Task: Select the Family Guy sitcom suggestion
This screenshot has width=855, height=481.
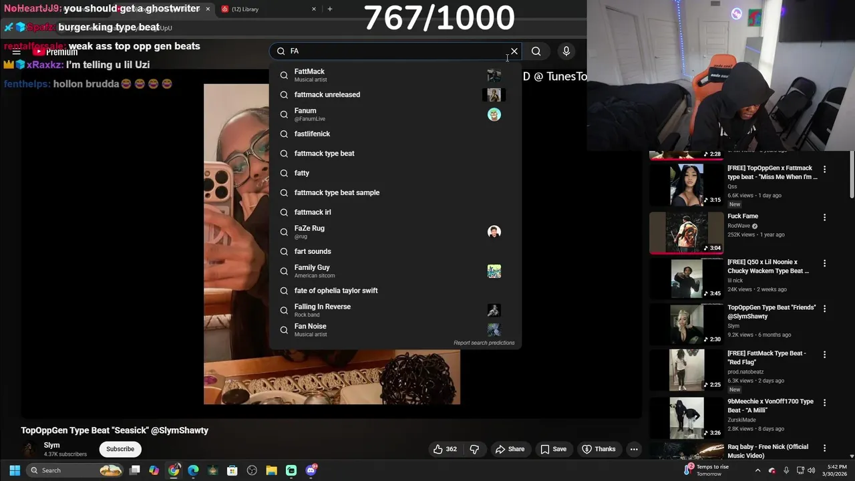Action: point(395,271)
